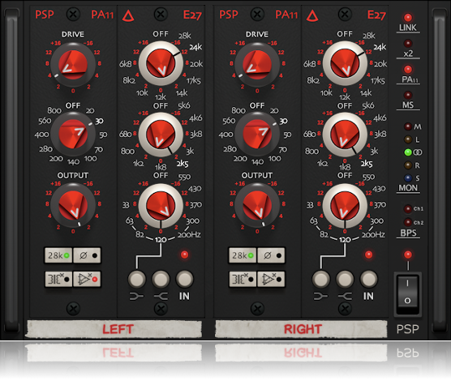Select 24k frequency on LEFT E27 high band
This screenshot has height=381, width=451.
[195, 47]
